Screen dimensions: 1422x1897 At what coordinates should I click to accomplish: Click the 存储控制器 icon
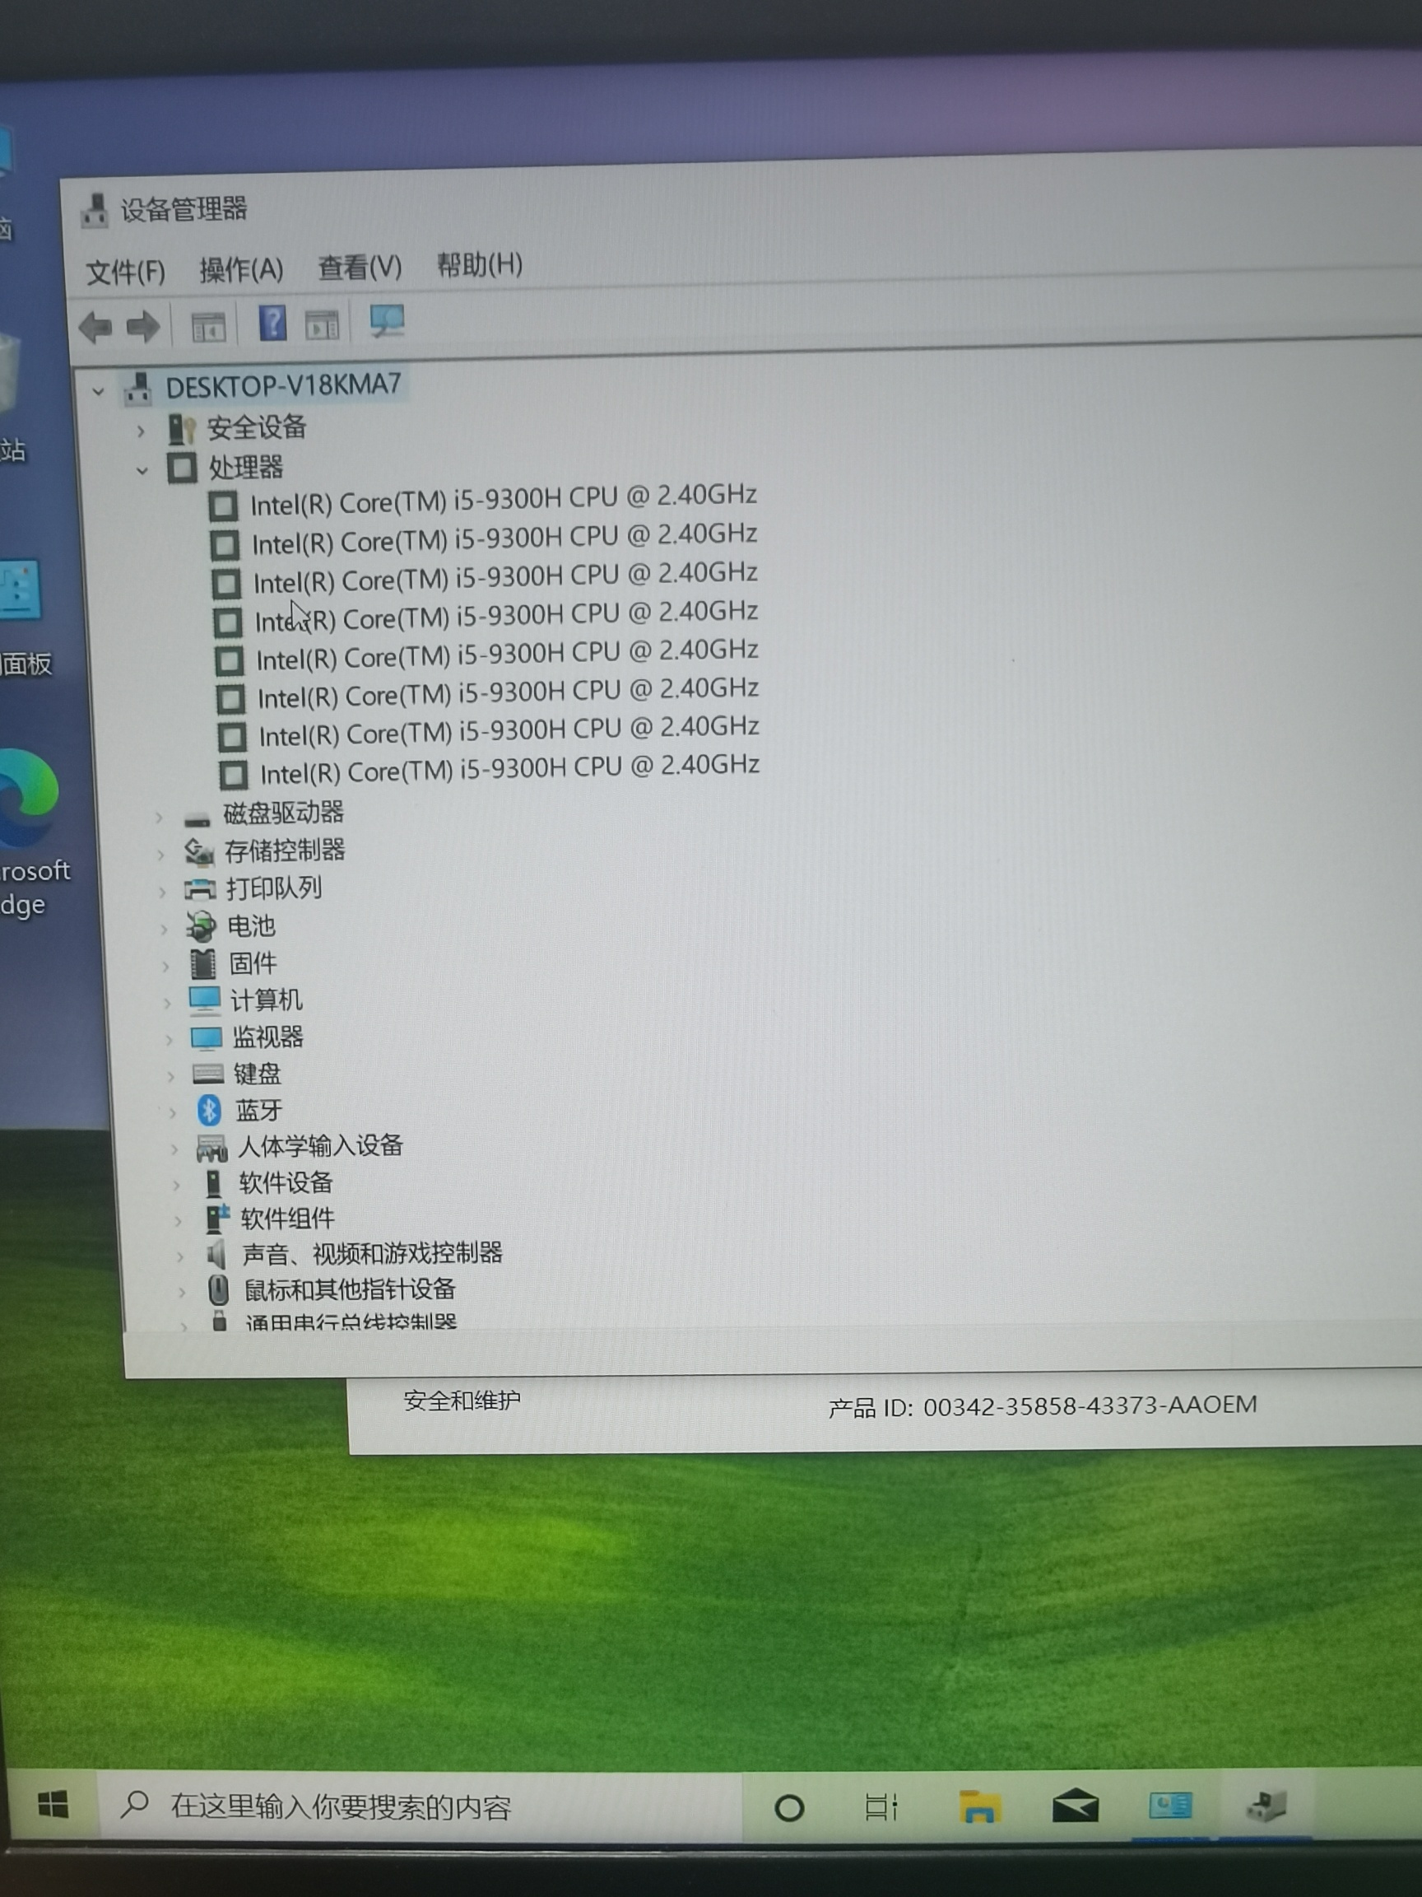point(199,851)
